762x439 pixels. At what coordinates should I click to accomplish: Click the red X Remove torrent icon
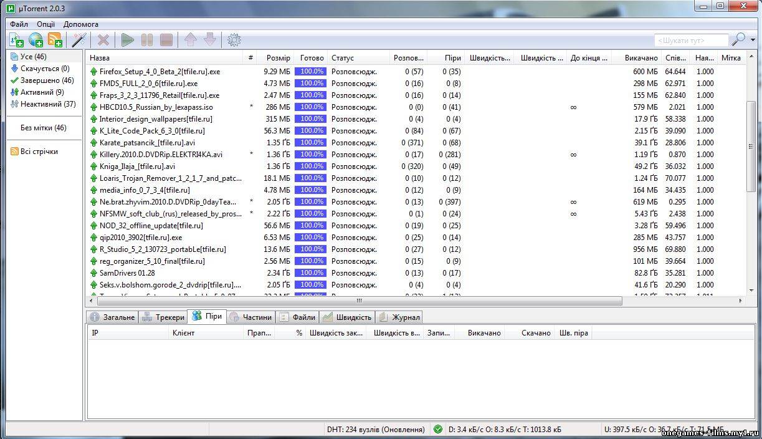(103, 40)
